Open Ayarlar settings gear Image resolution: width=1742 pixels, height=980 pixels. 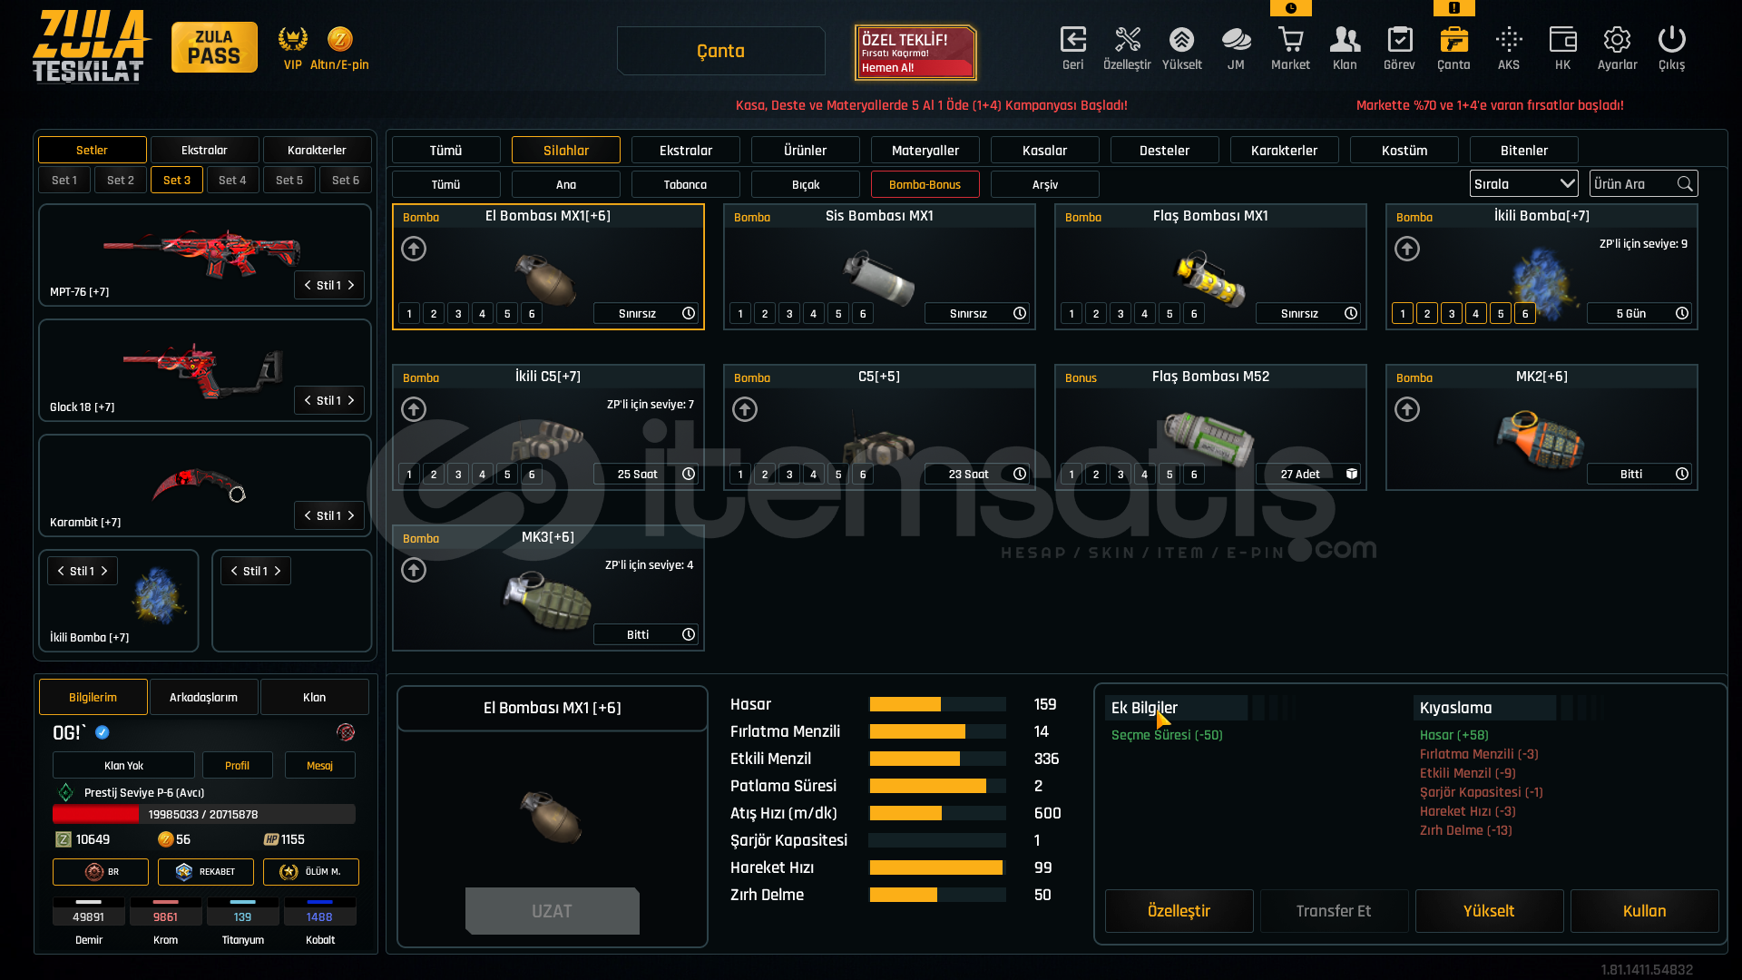coord(1617,40)
